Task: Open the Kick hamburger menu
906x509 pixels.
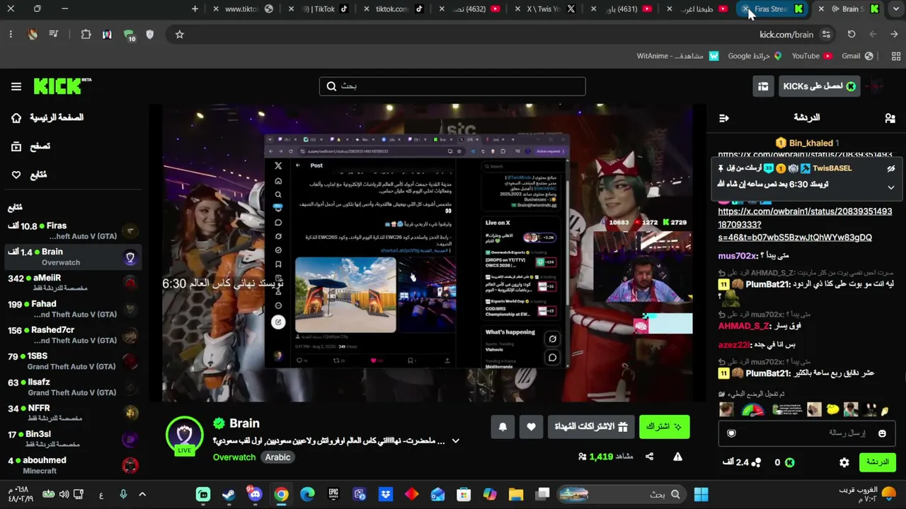Action: pos(16,86)
